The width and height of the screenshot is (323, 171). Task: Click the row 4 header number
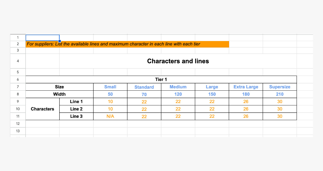coord(18,61)
